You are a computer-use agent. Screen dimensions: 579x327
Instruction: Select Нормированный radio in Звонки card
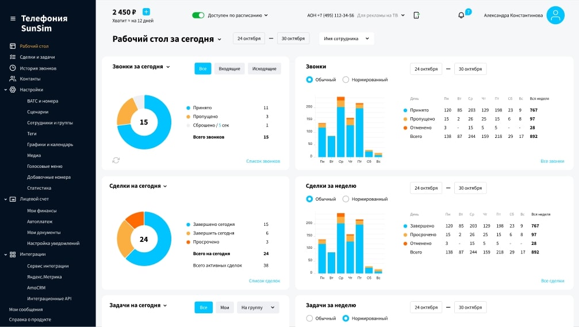(346, 80)
